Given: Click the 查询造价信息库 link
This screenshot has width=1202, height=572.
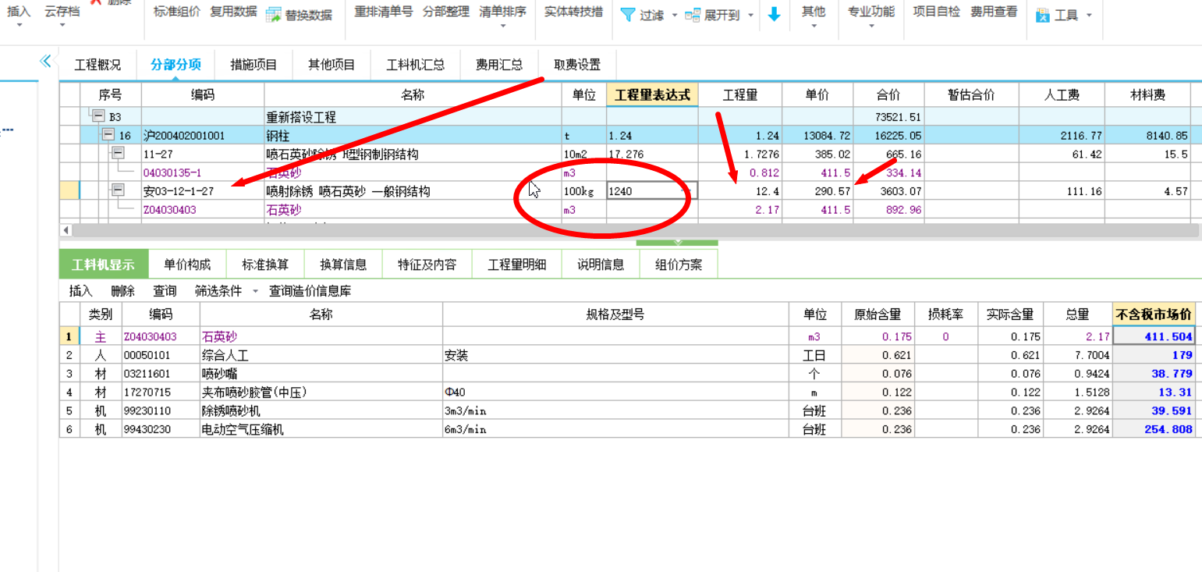Looking at the screenshot, I should click(x=310, y=291).
